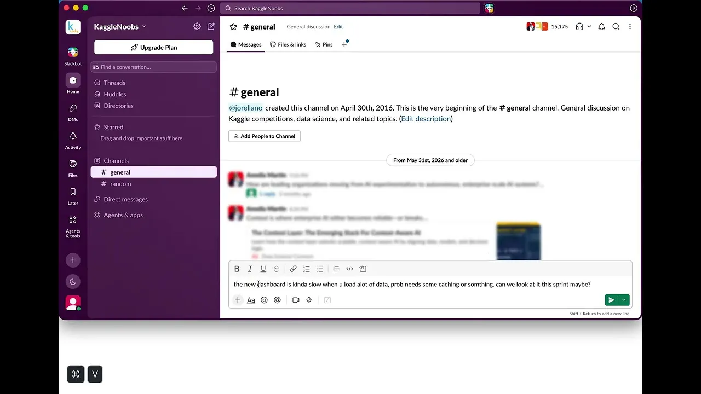Viewport: 701px width, 394px height.
Task: Open Files in the left rail
Action: (x=73, y=167)
